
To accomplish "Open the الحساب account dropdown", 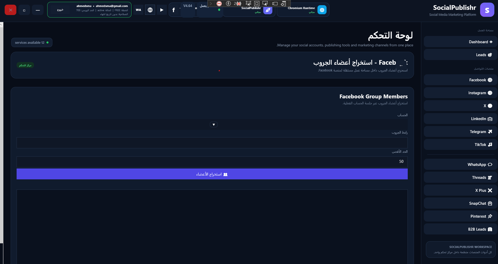I will [x=214, y=125].
